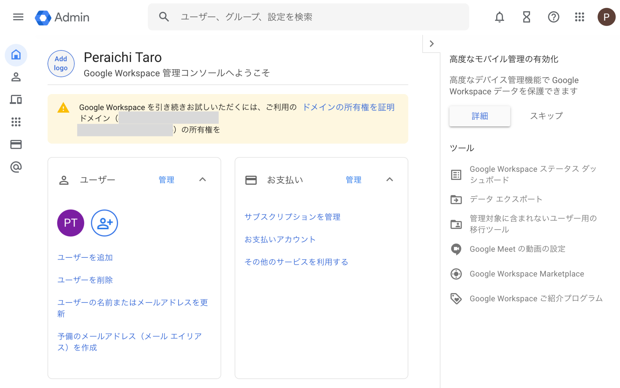620x388 pixels.
Task: Open the notifications bell
Action: click(x=500, y=17)
